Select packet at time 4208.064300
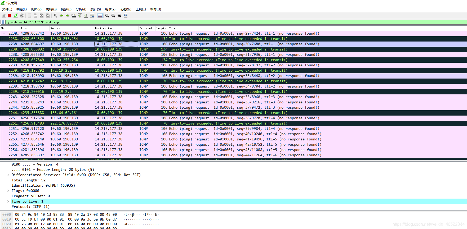467x229 pixels. pos(233,39)
